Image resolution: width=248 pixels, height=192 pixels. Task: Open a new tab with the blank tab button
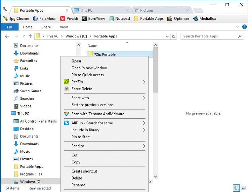pyautogui.click(x=198, y=11)
